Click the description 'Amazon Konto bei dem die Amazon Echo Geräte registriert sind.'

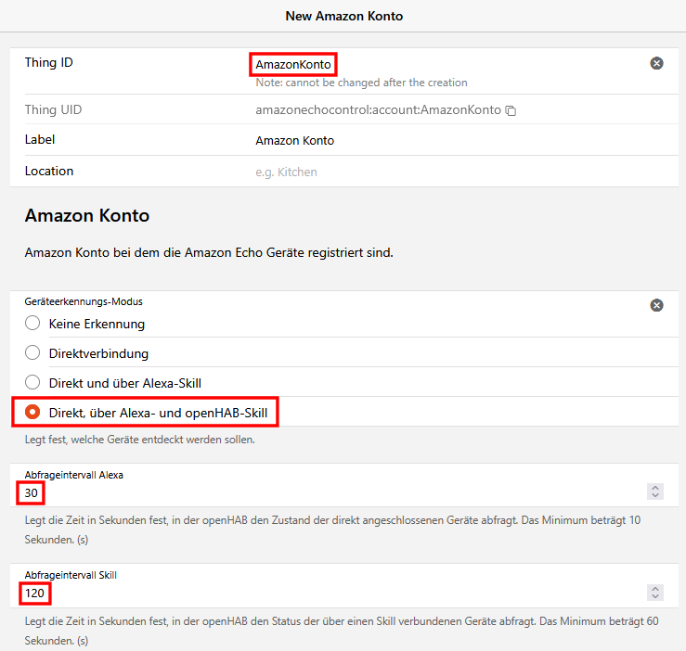209,253
